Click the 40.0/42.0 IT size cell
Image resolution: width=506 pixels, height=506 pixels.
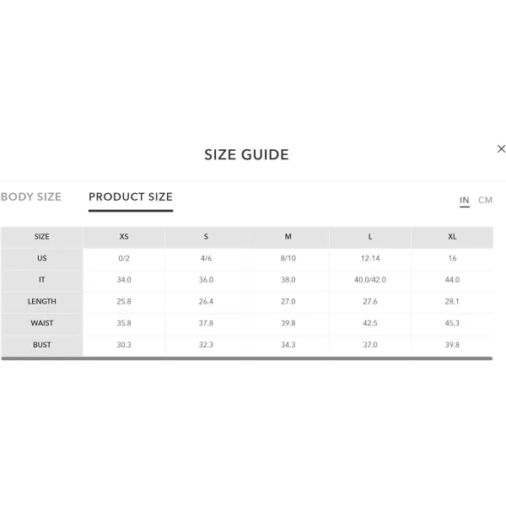coord(370,280)
